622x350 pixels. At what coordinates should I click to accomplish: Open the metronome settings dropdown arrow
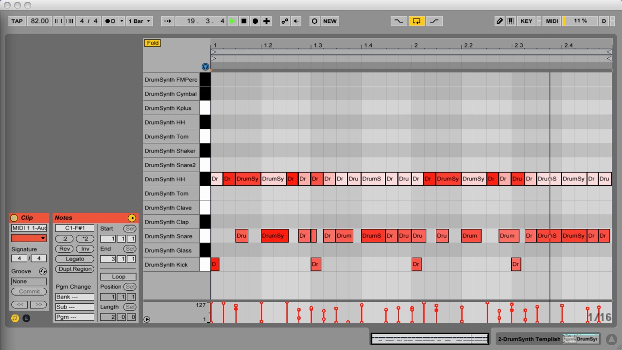(x=121, y=21)
